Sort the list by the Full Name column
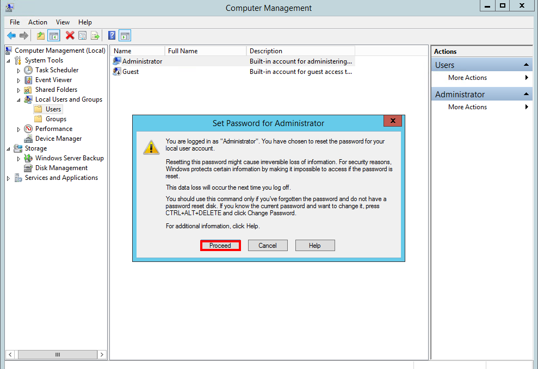The image size is (538, 369). tap(206, 51)
